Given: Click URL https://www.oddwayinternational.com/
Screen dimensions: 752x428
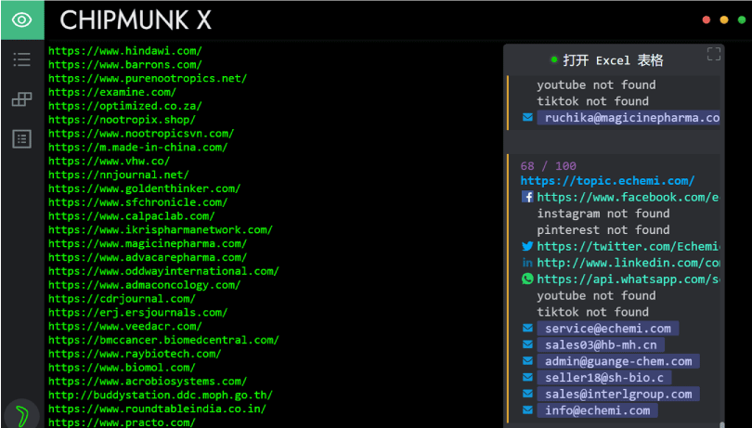Looking at the screenshot, I should (163, 271).
